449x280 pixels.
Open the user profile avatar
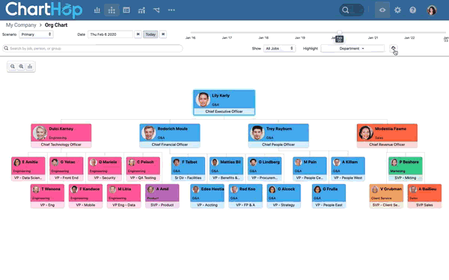432,10
